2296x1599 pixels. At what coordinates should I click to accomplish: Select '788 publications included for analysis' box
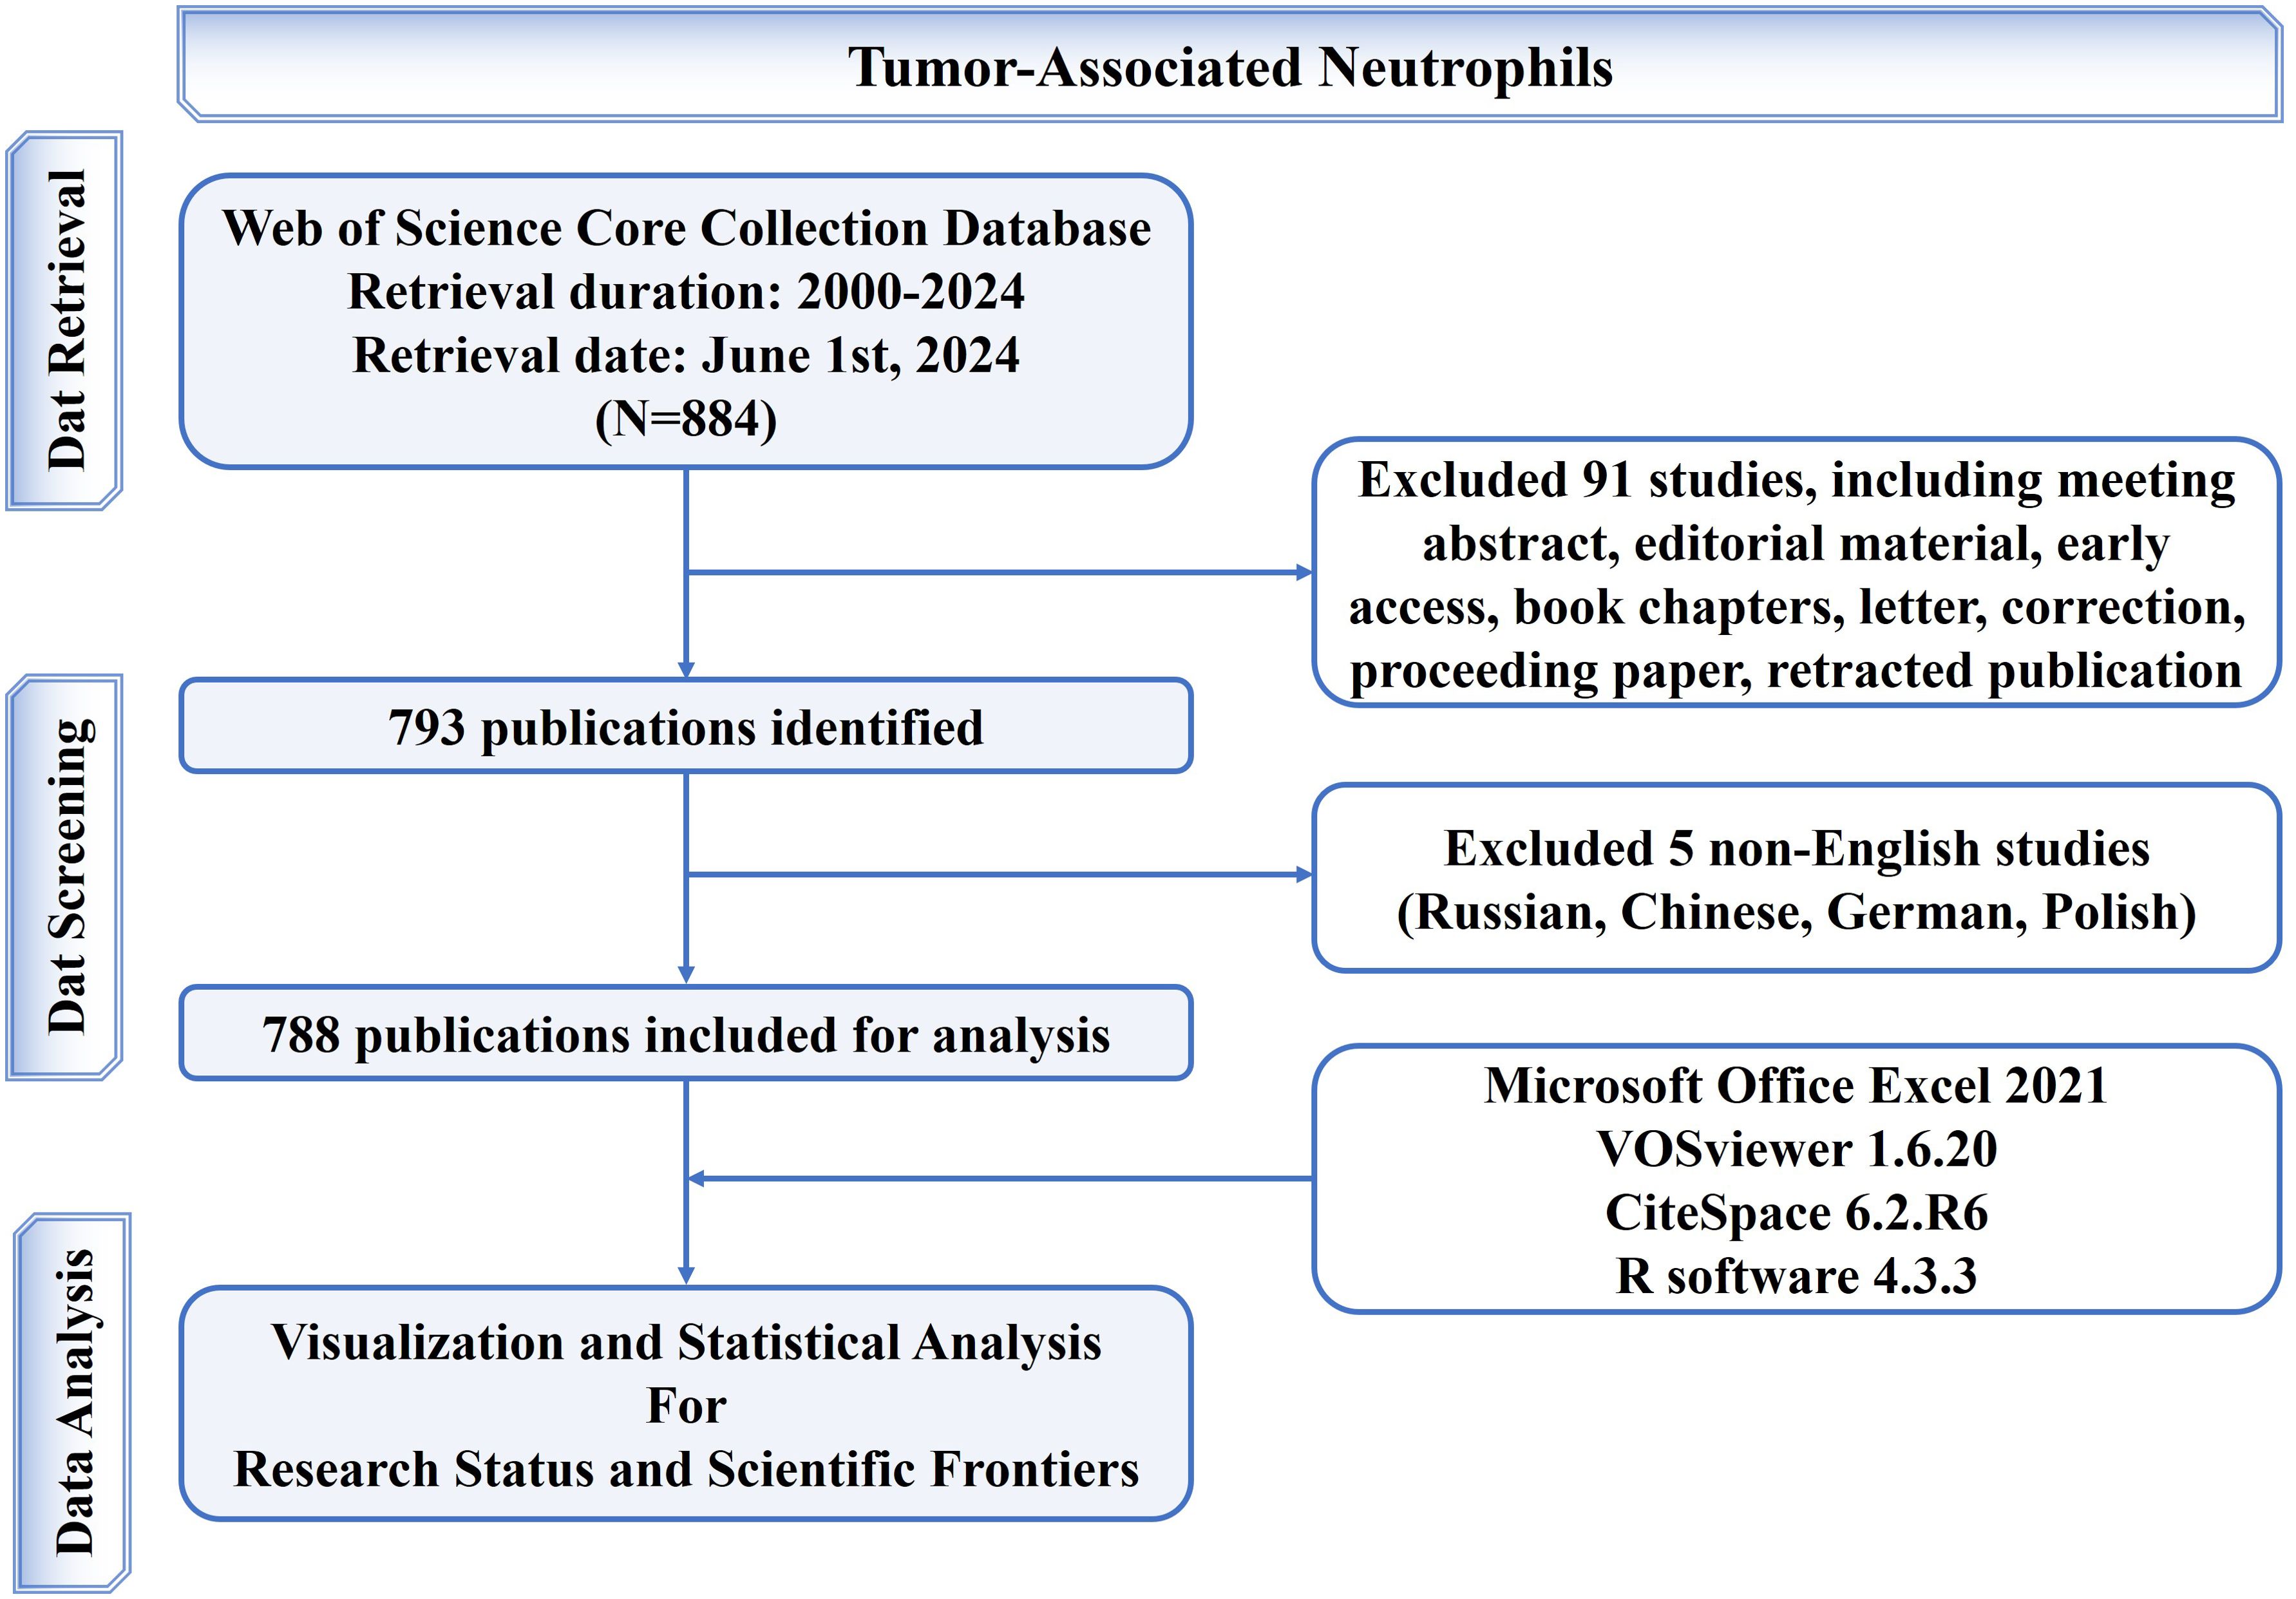coord(686,1033)
